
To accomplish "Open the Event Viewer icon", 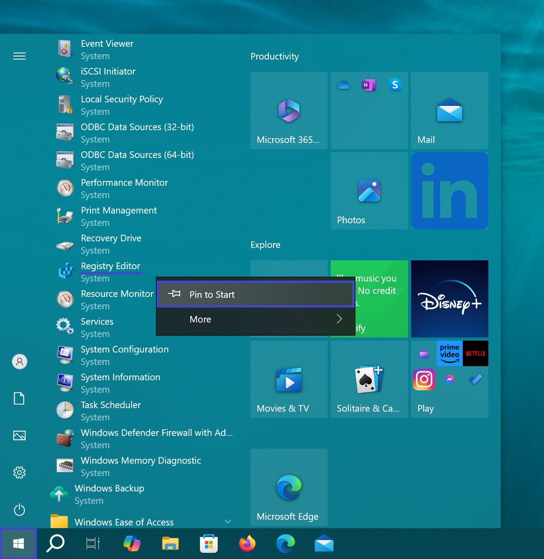I will 65,49.
